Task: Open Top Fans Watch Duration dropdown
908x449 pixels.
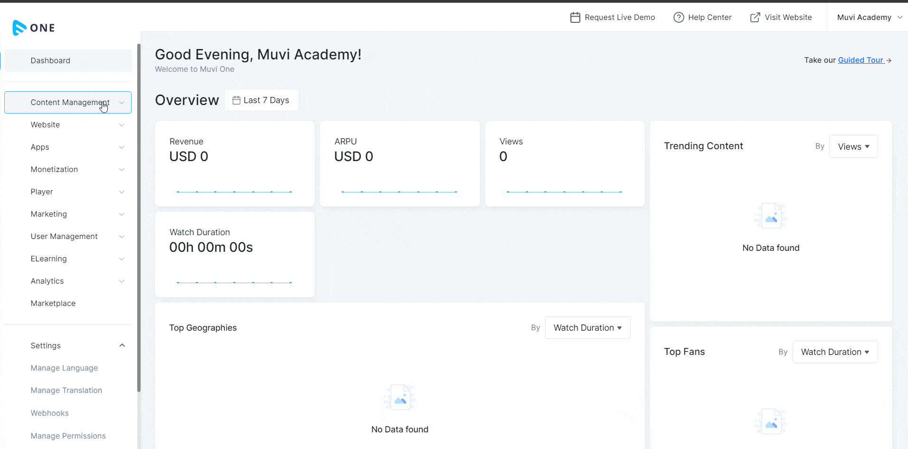Action: pyautogui.click(x=835, y=352)
